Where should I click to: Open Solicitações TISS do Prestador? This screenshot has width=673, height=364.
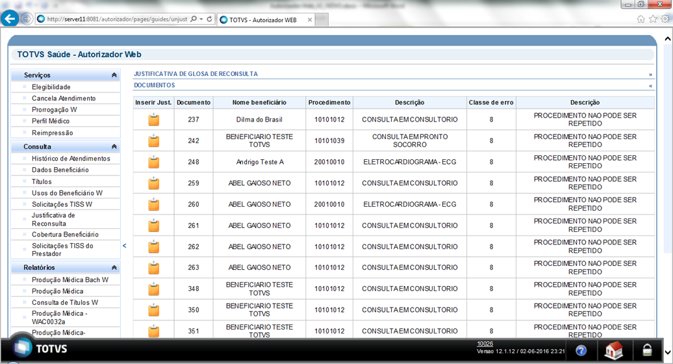point(62,250)
